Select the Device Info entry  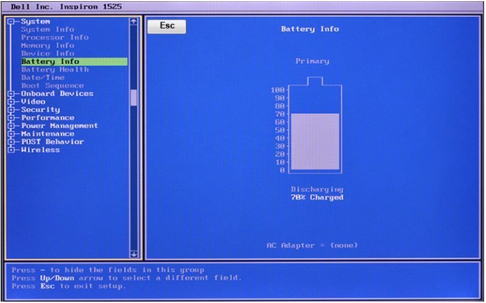point(48,54)
